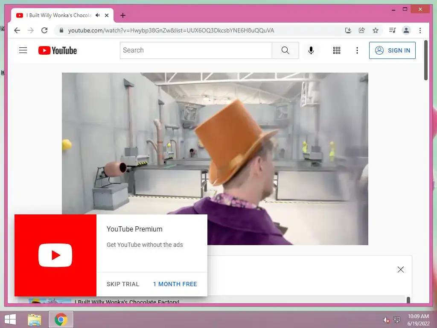Share this page from address bar
Viewport: 437px width, 328px height.
(362, 30)
